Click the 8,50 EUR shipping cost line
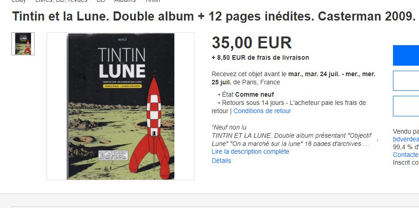Viewport: 419px width, 208px height. 260,57
